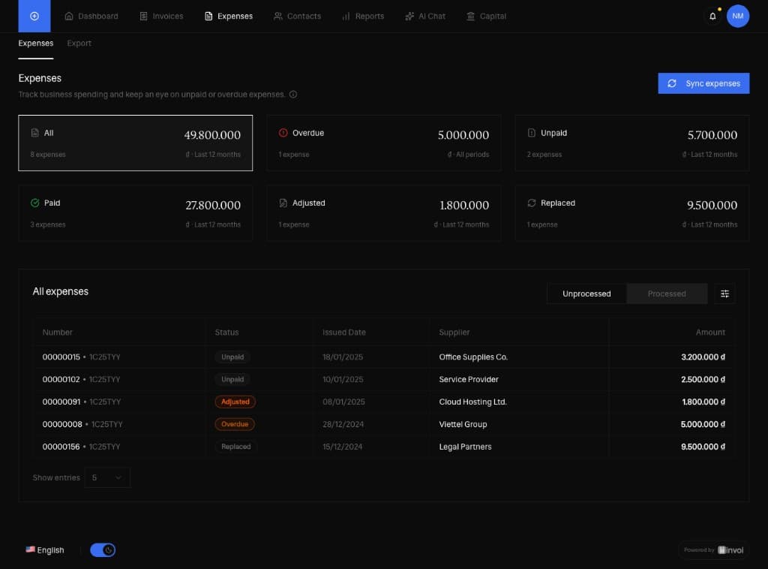768x569 pixels.
Task: Open the Contacts section
Action: [297, 17]
